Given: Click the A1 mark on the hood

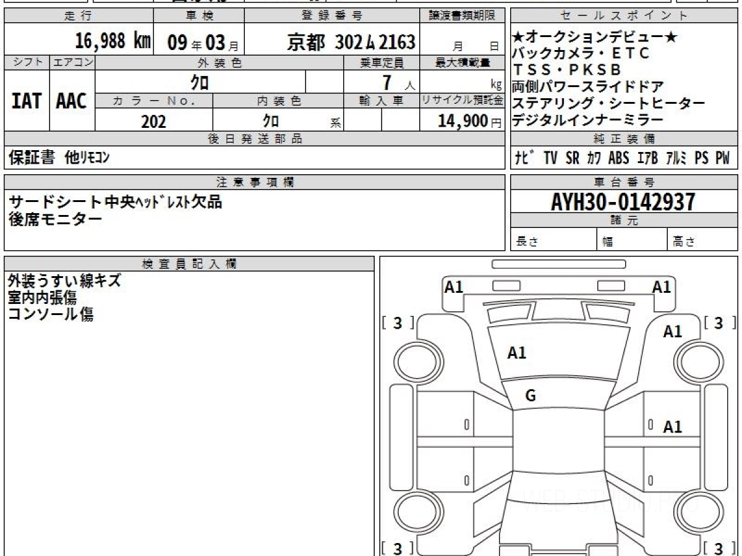Looking at the screenshot, I should pos(516,353).
